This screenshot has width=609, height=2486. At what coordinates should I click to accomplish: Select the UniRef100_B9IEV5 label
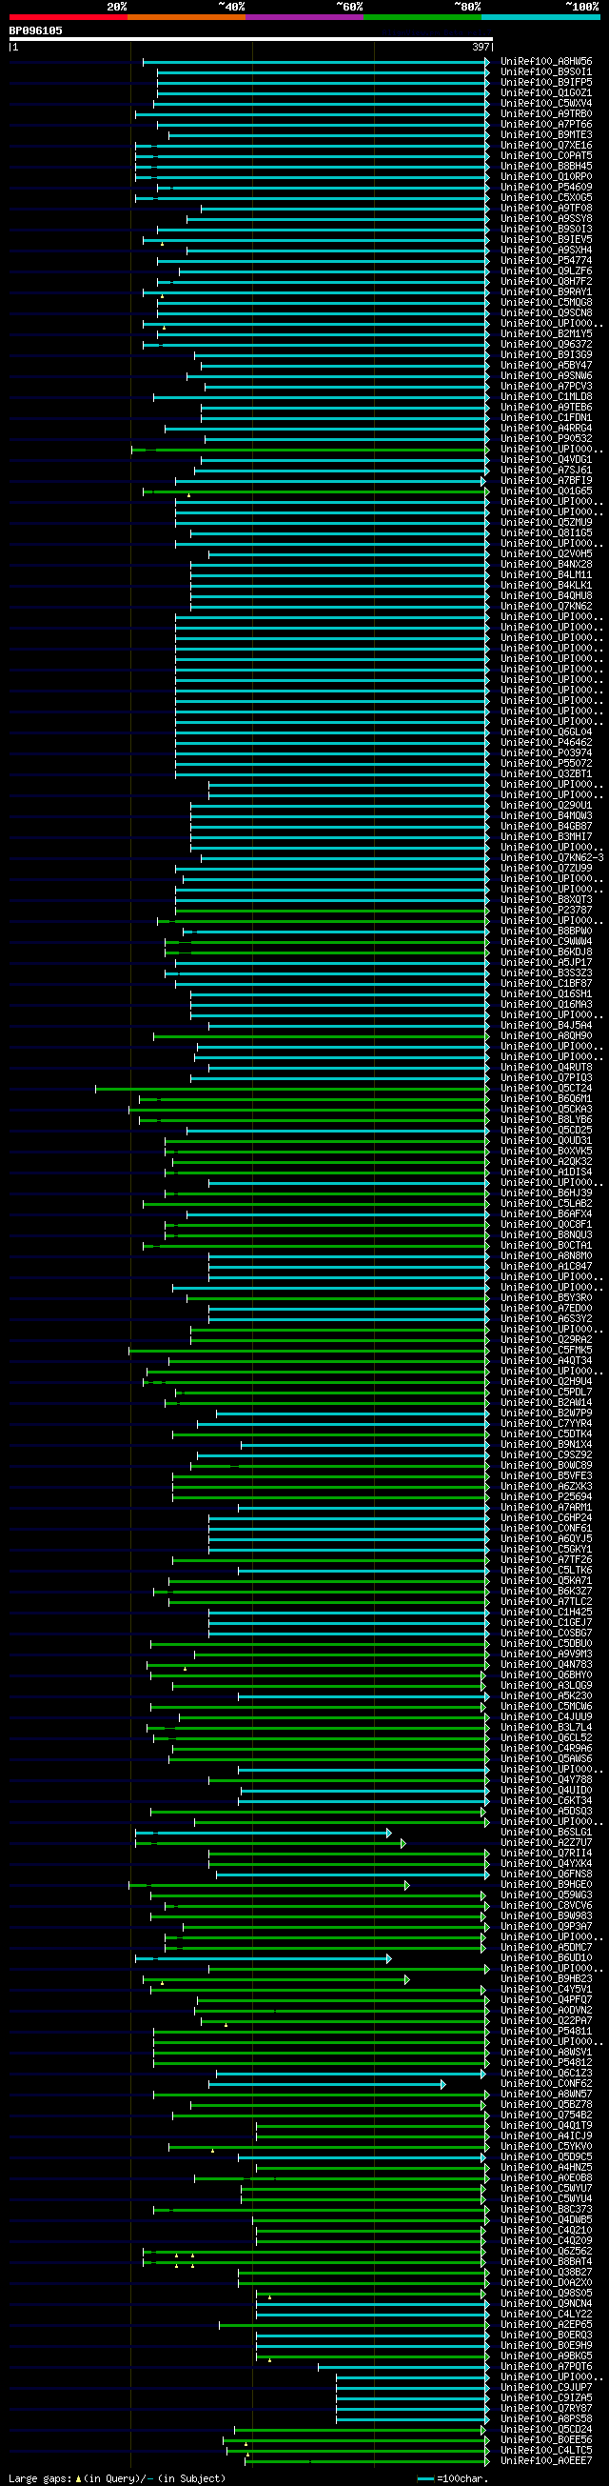546,240
